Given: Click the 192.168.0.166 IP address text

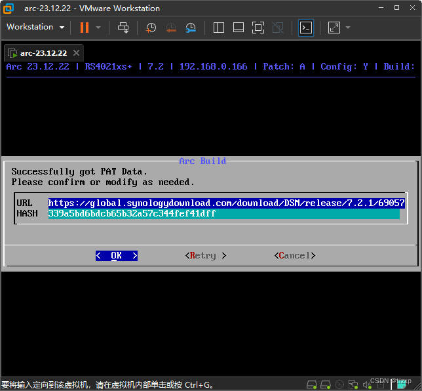Looking at the screenshot, I should [x=214, y=66].
